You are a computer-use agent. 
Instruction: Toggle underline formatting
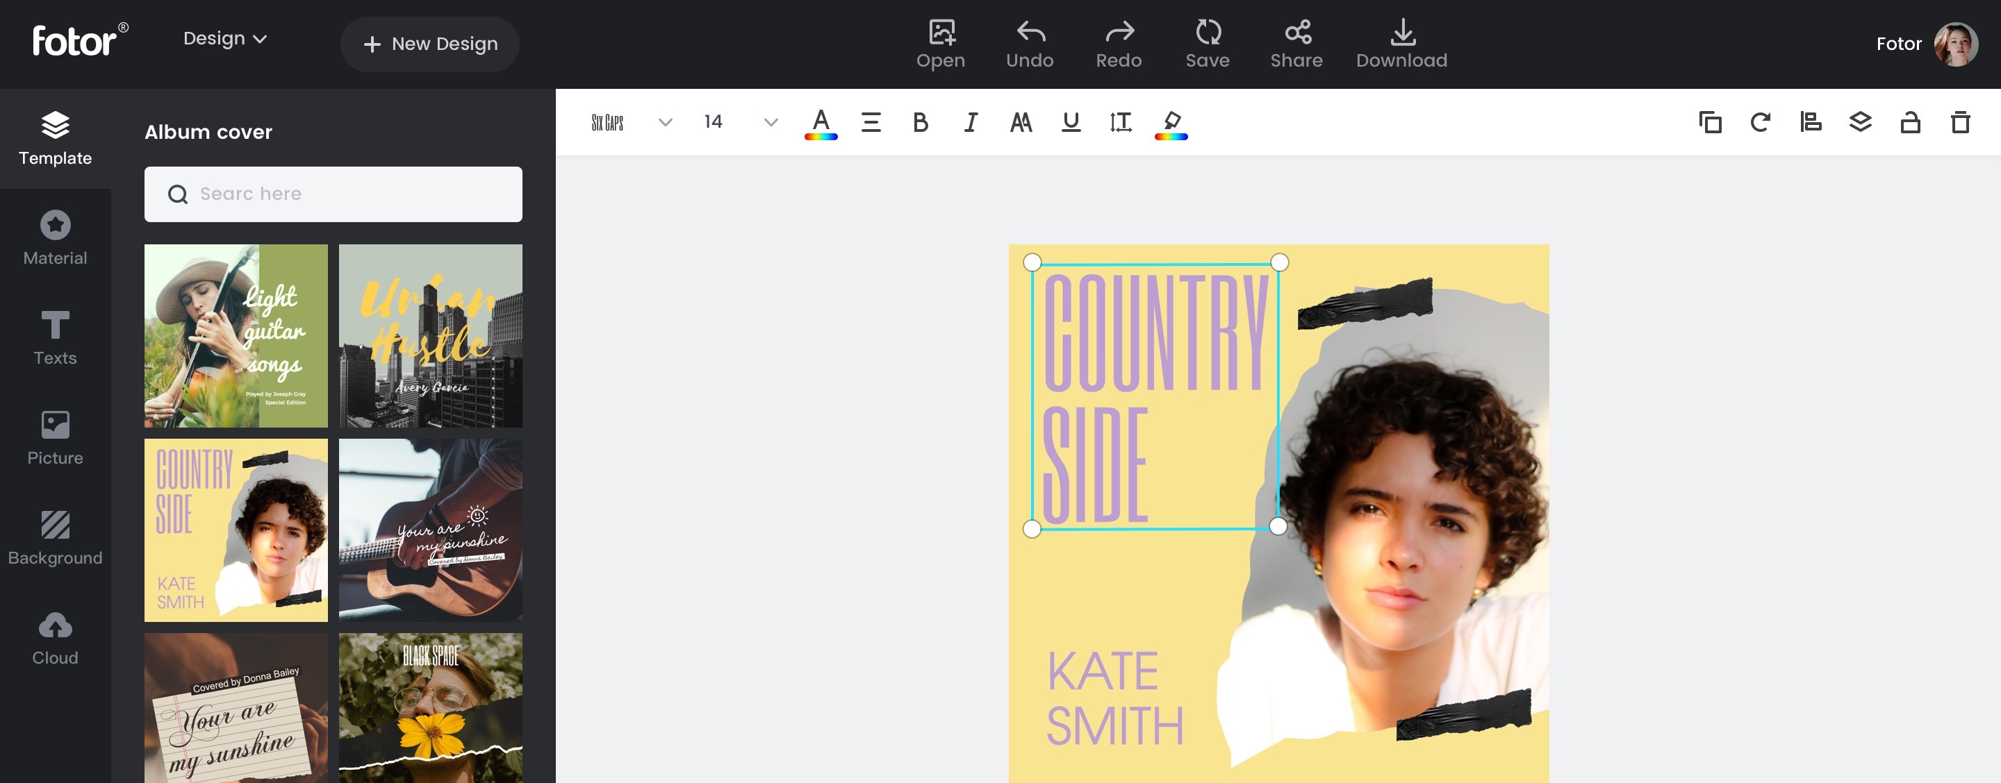tap(1071, 123)
